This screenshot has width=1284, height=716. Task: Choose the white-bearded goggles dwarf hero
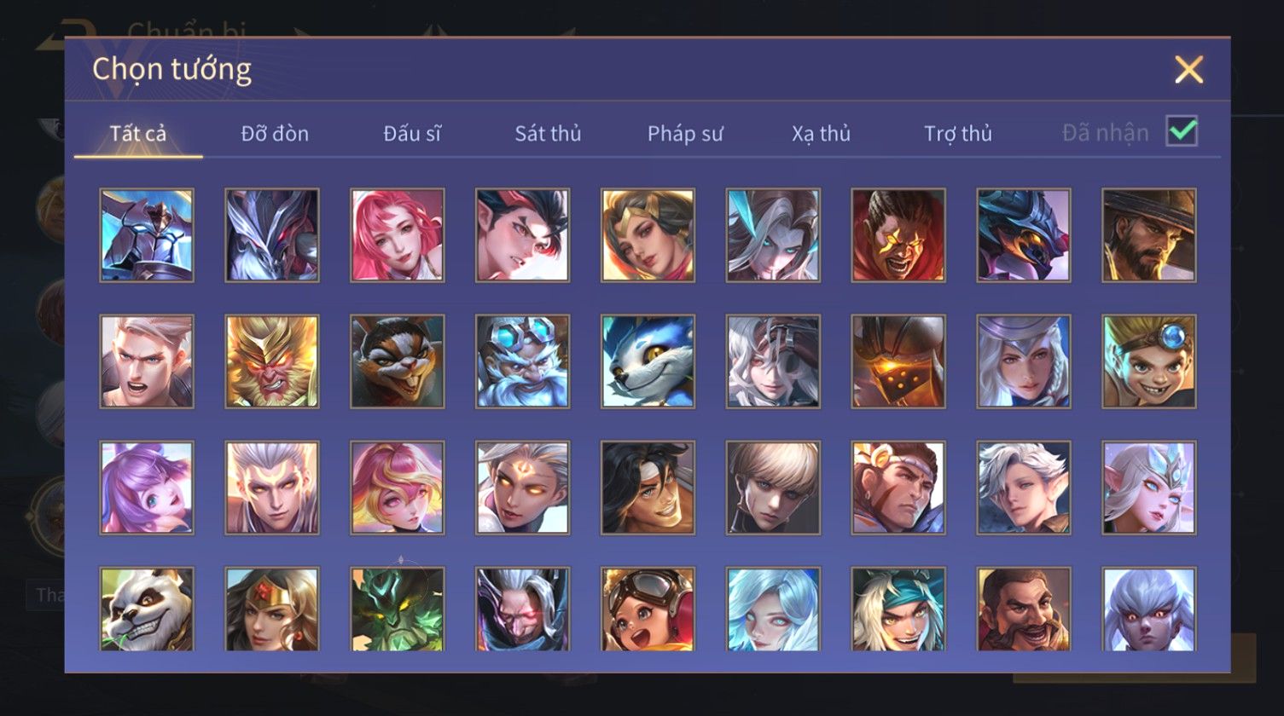point(523,361)
